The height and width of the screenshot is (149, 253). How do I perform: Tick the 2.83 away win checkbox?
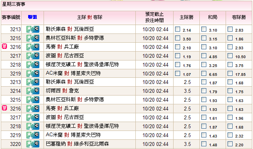point(230,29)
